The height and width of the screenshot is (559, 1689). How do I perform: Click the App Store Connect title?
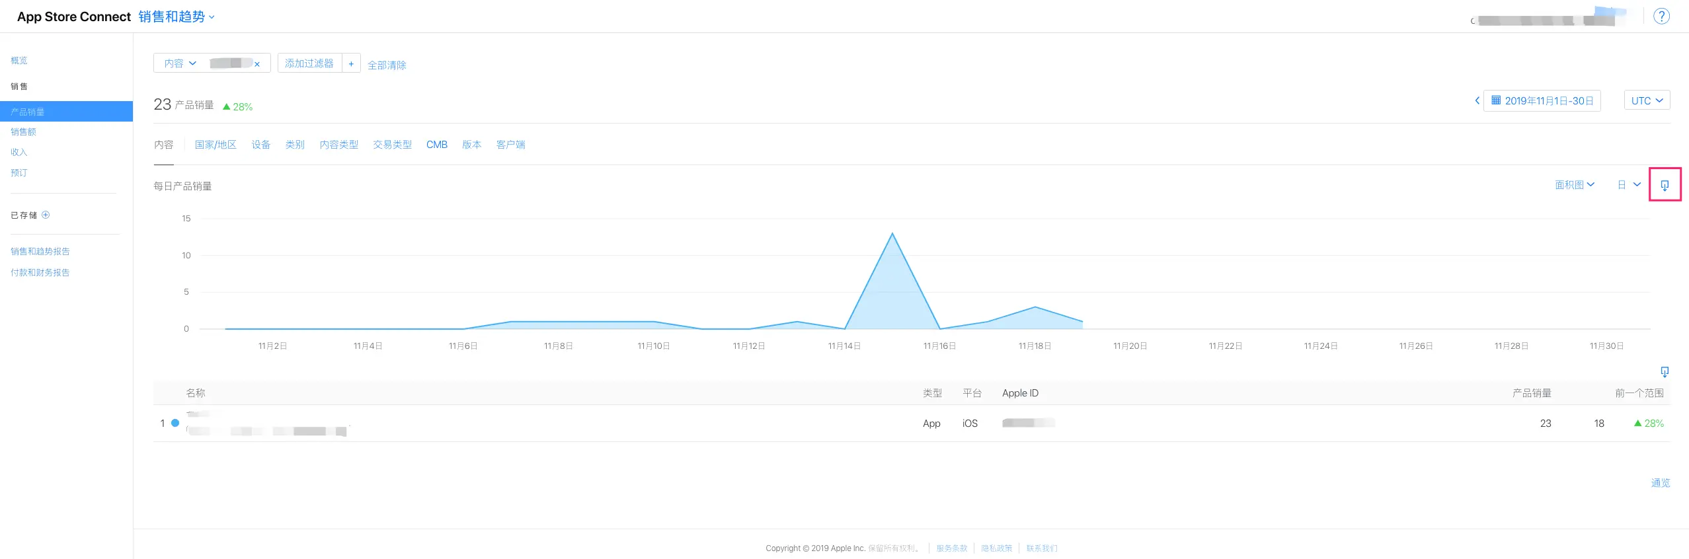tap(74, 17)
